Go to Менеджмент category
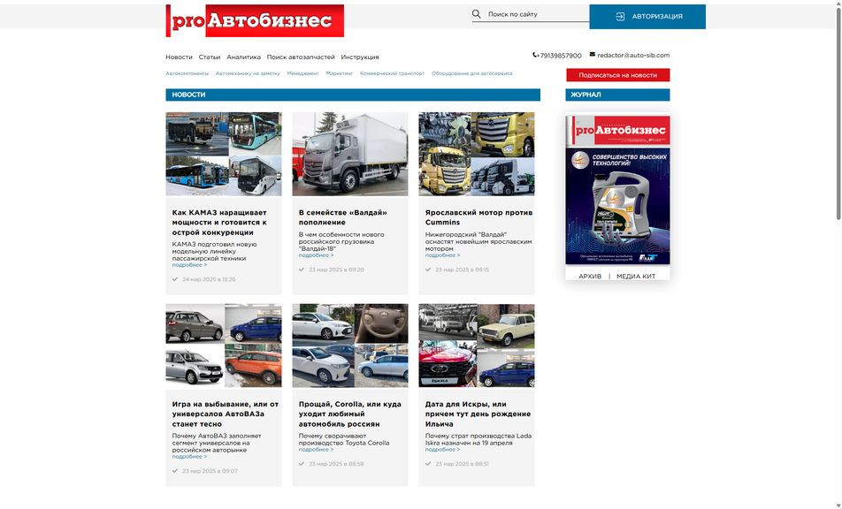The image size is (842, 509). coord(302,73)
